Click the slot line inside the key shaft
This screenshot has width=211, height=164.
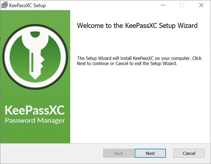pos(32,62)
